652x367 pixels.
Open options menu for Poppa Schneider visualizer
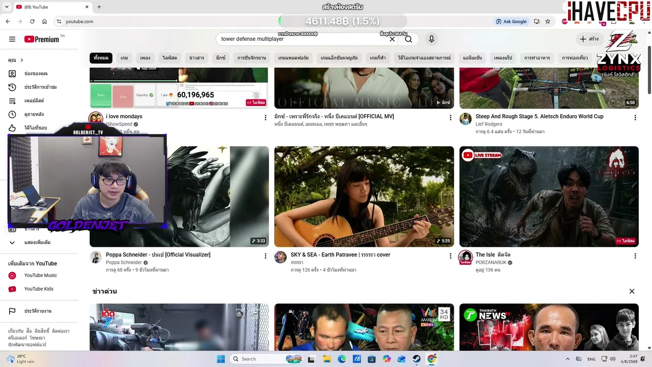coord(265,256)
